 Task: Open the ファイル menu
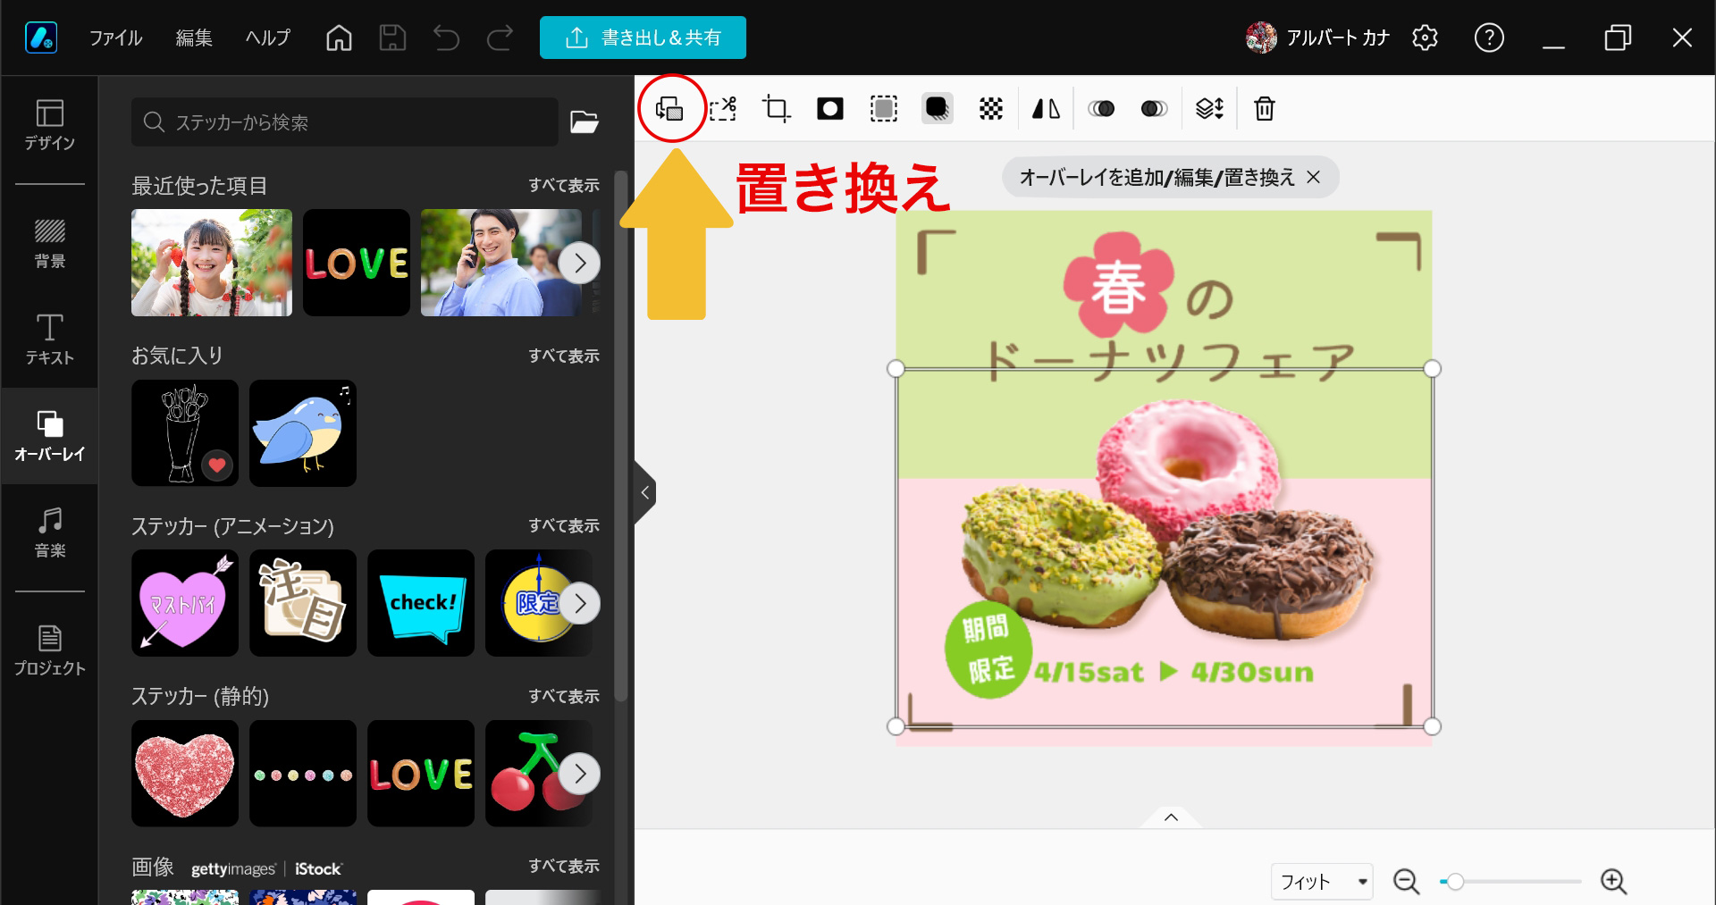point(115,38)
